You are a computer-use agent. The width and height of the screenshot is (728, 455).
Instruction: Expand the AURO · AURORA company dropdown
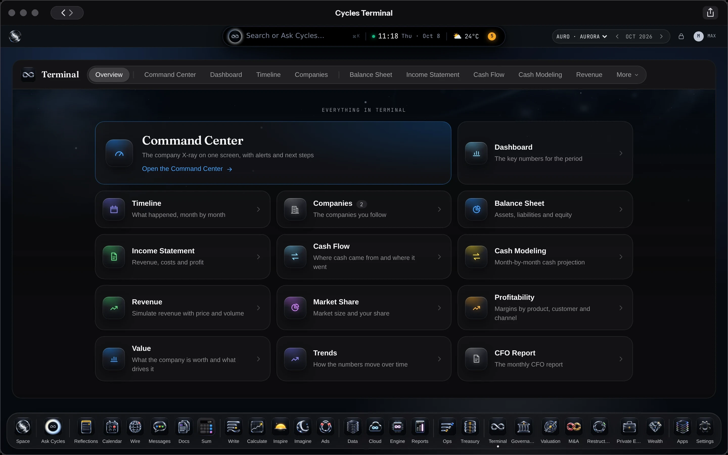[581, 37]
